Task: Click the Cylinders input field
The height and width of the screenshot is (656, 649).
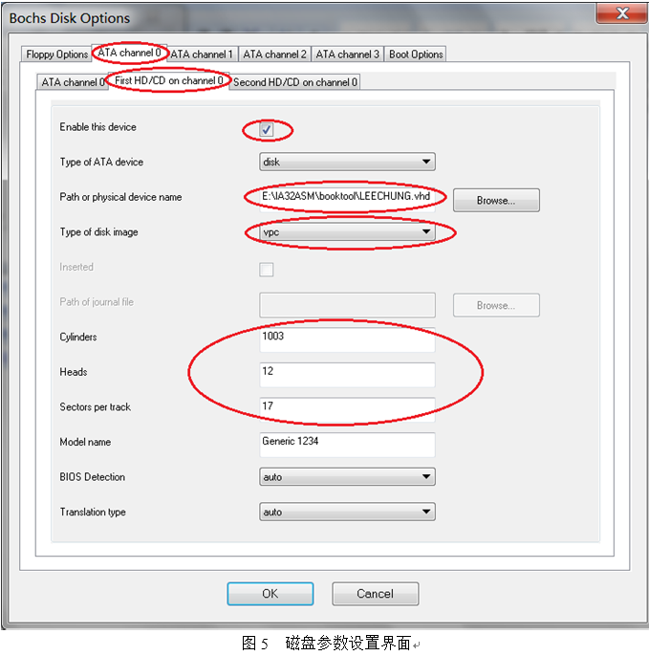Action: pyautogui.click(x=347, y=339)
